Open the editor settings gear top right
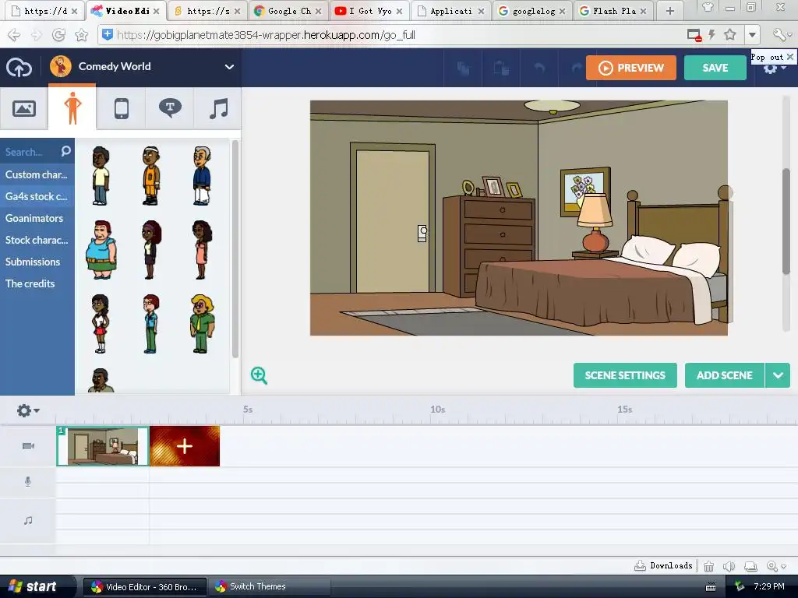 pos(774,69)
